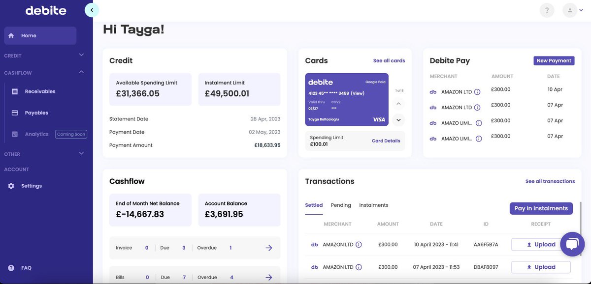Image resolution: width=591 pixels, height=284 pixels.
Task: Click transaction ID AA6F5B7A
Action: tap(486, 245)
